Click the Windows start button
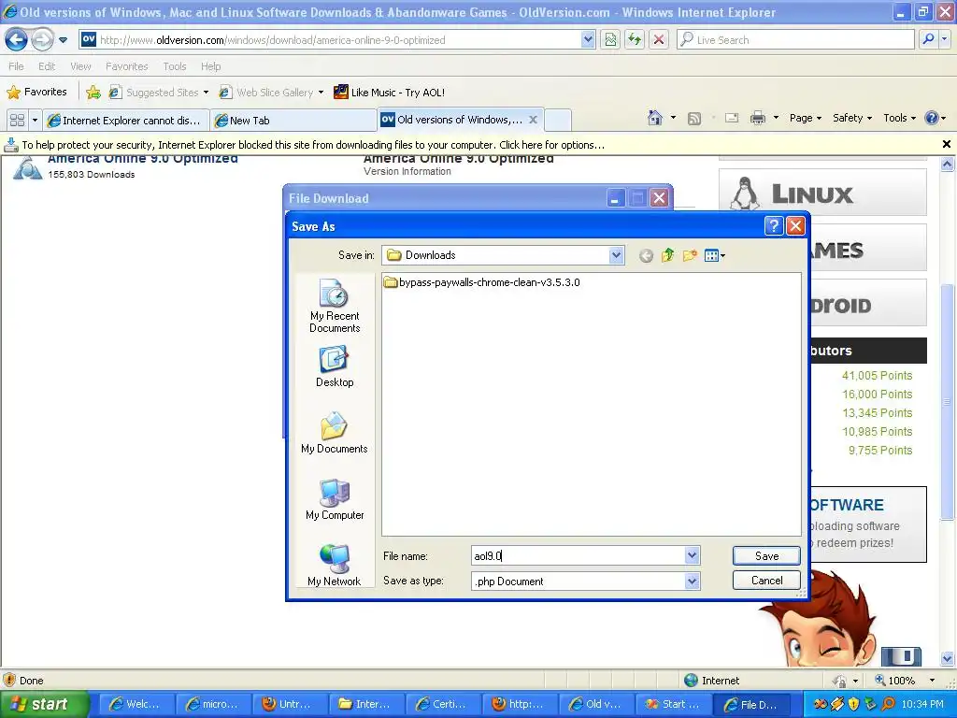 click(x=44, y=704)
